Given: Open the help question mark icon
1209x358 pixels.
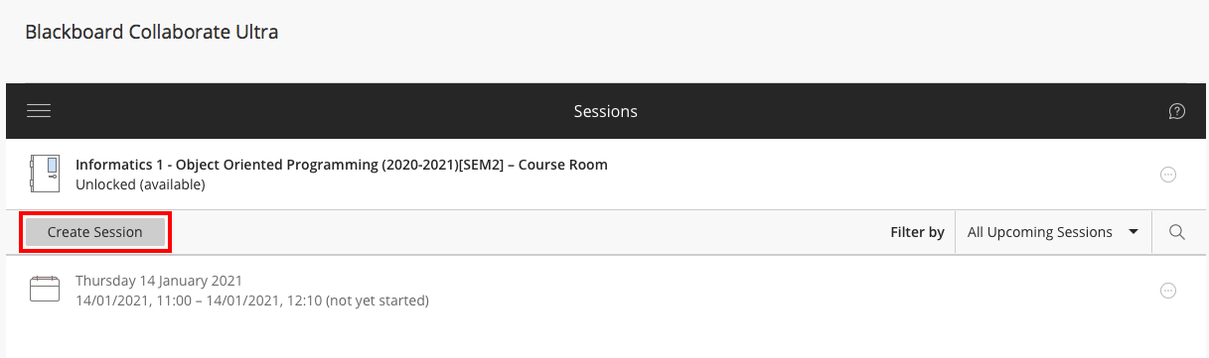Looking at the screenshot, I should (1177, 111).
